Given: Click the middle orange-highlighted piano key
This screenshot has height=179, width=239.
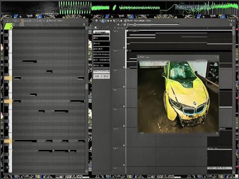Looking at the screenshot, I should (8, 101).
